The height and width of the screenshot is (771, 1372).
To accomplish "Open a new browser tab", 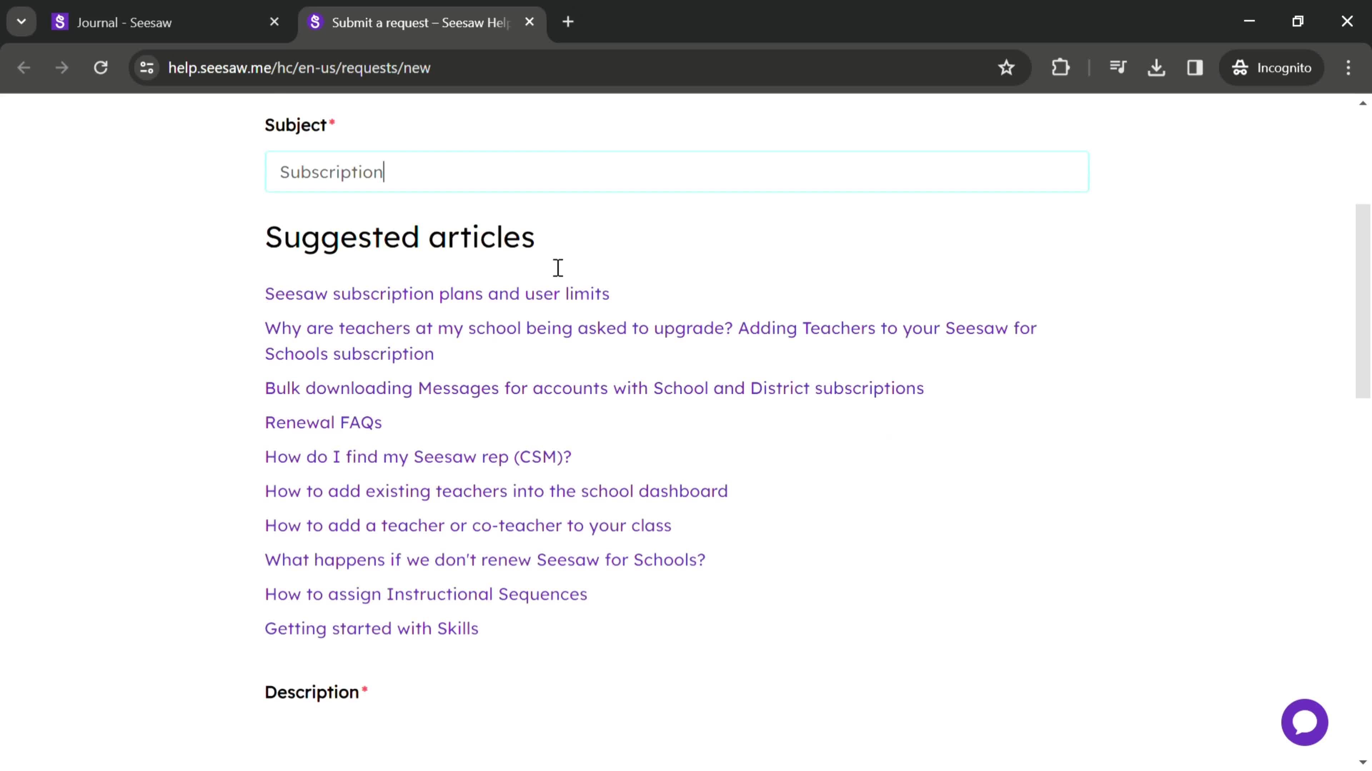I will (x=568, y=22).
